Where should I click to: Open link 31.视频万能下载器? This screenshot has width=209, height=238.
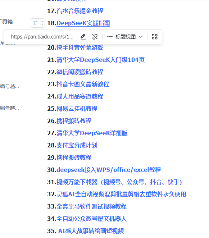tap(119, 182)
